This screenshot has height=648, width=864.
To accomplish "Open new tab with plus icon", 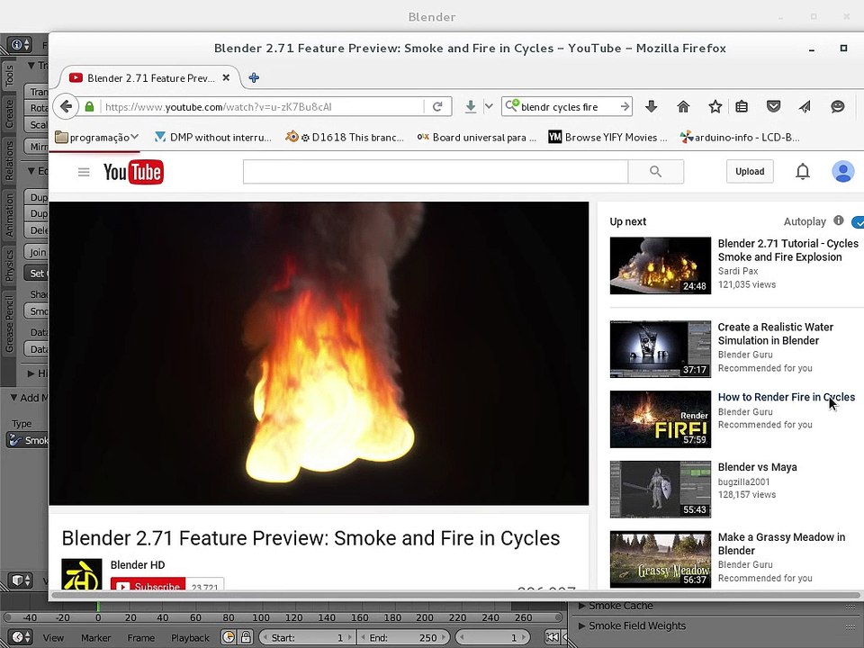I will pyautogui.click(x=254, y=77).
